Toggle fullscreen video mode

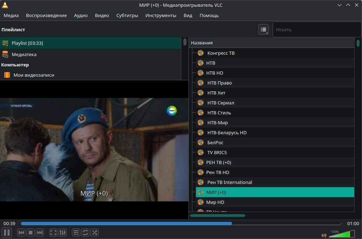click(53, 233)
